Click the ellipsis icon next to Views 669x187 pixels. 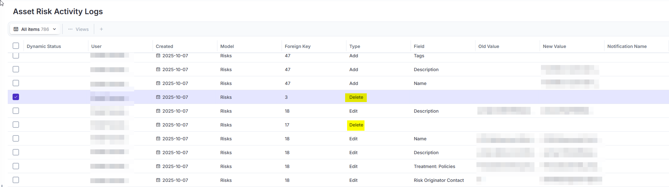70,29
